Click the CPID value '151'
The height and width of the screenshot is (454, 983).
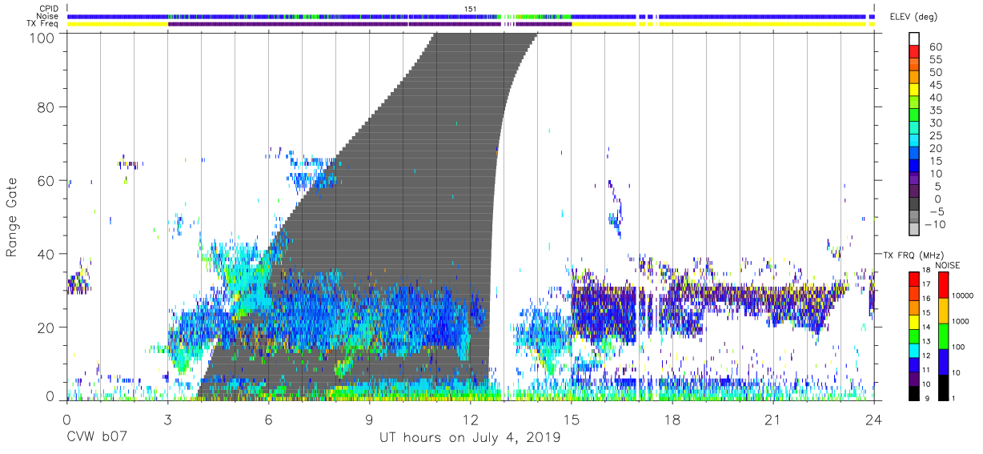pyautogui.click(x=471, y=9)
